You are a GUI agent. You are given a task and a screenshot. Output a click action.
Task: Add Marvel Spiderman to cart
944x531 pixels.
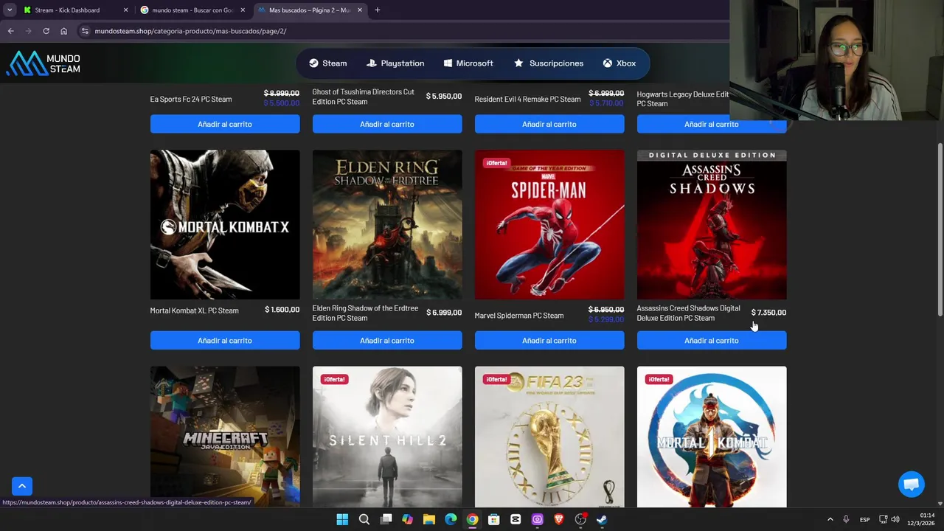549,341
